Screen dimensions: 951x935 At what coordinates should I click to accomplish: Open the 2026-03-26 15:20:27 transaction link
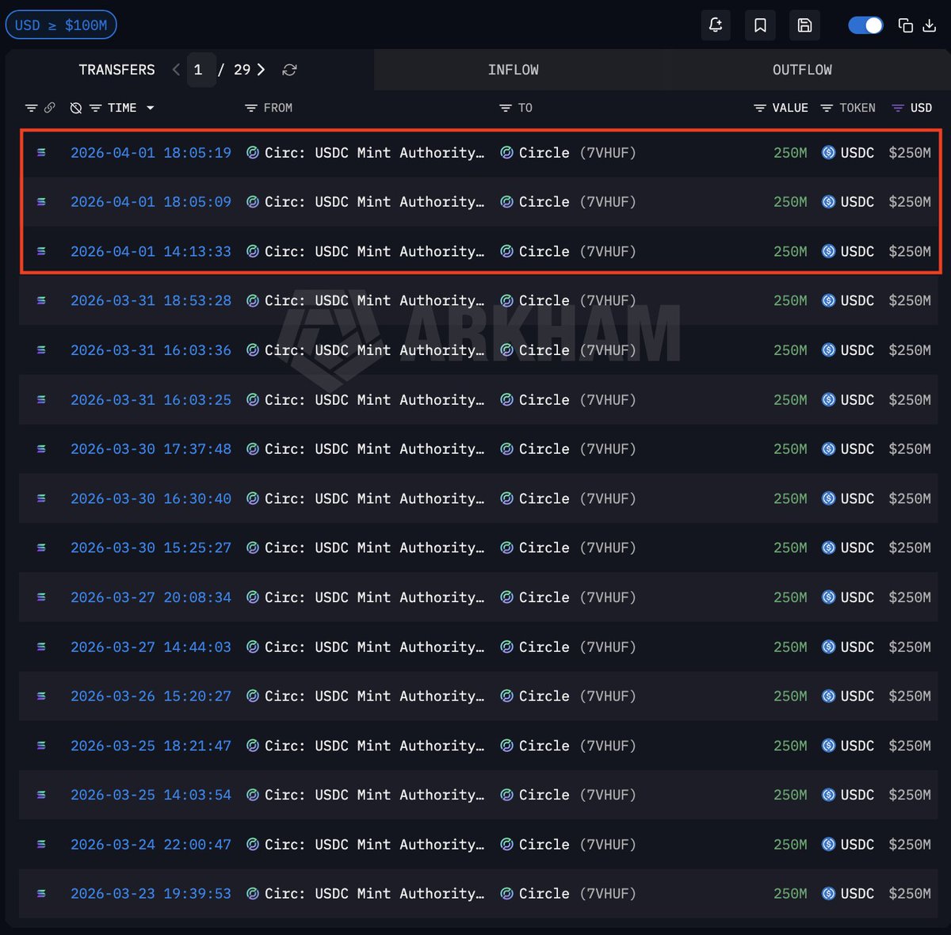pos(151,696)
